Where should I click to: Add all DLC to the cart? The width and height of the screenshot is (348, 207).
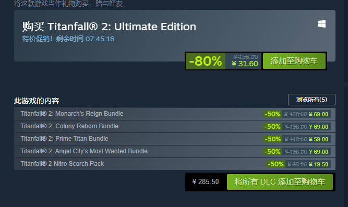280,182
